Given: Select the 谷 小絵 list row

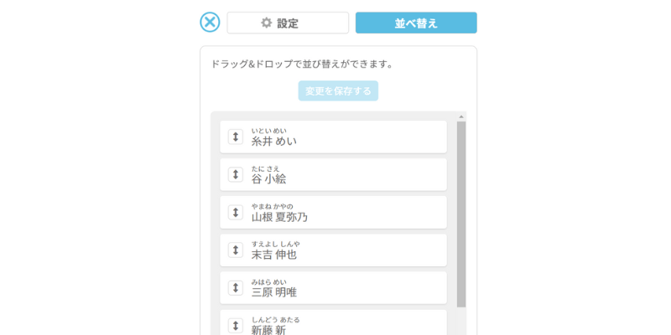Looking at the screenshot, I should coord(352,175).
